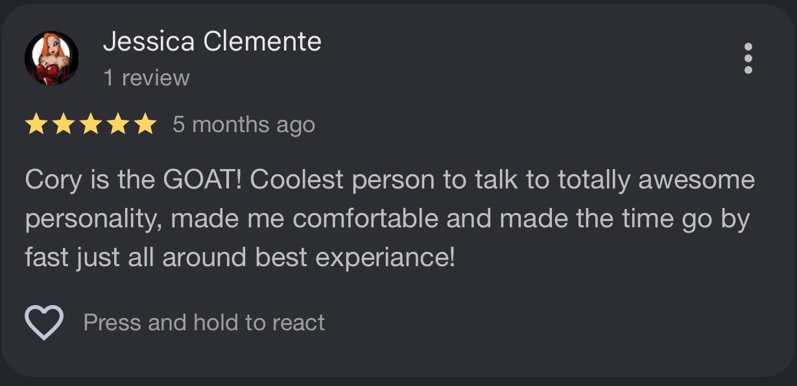797x386 pixels.
Task: Click the word "GOAT!" in the review
Action: 202,180
